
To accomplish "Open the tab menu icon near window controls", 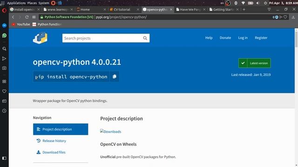I will click(269, 9).
